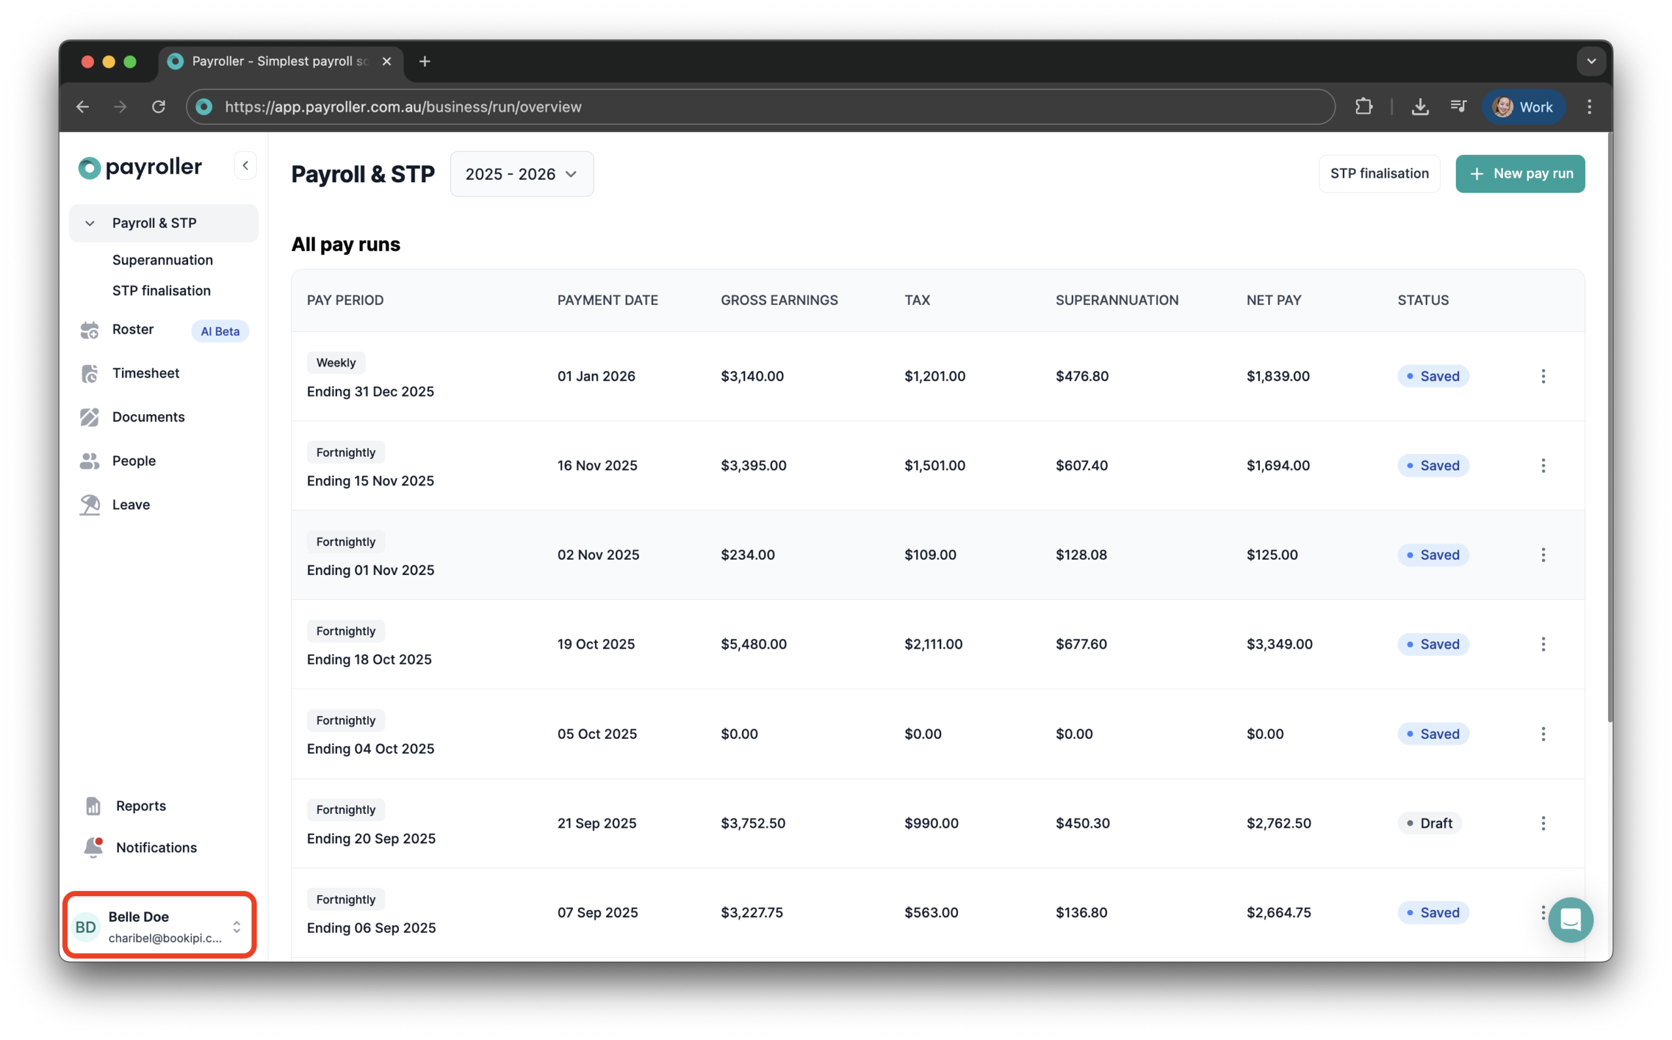The height and width of the screenshot is (1040, 1672).
Task: Open the kebab menu on the Draft pay run
Action: pos(1544,822)
